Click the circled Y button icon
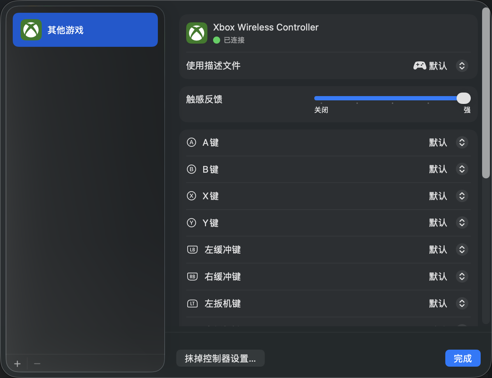The width and height of the screenshot is (492, 378). pos(191,223)
